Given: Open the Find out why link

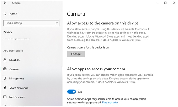Looking at the screenshot, I should click(110, 103).
